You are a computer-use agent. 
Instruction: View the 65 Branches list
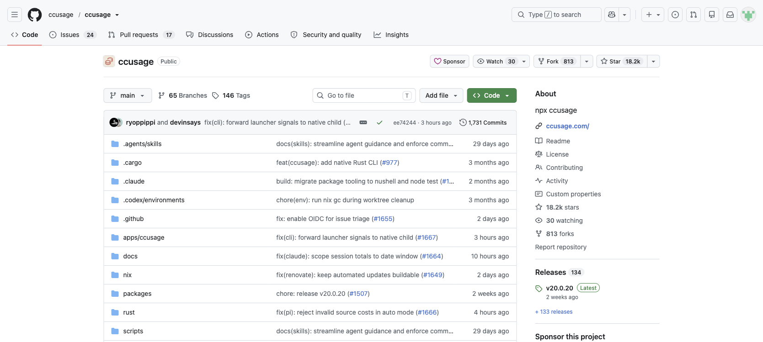(182, 95)
